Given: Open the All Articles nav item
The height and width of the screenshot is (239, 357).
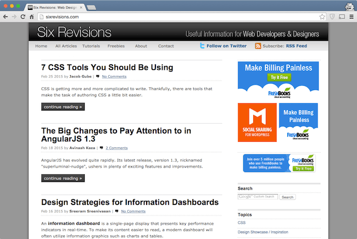Looking at the screenshot, I should (x=66, y=46).
